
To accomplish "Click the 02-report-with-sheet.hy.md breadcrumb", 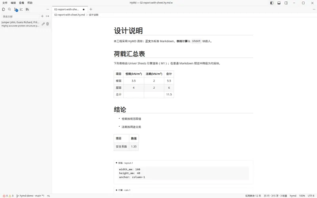I will tap(69, 15).
